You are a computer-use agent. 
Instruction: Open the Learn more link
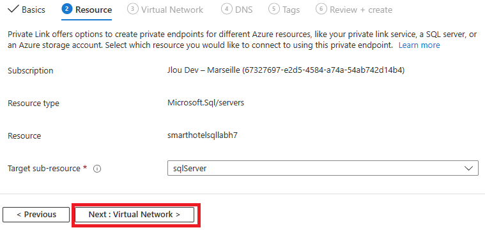tap(419, 45)
